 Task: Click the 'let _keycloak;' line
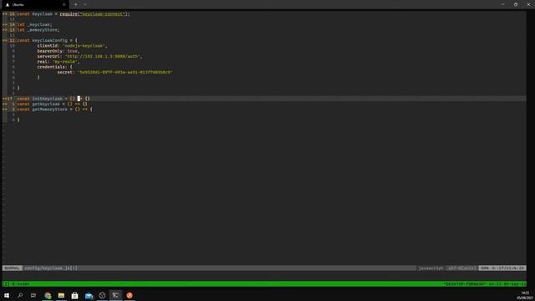click(34, 24)
